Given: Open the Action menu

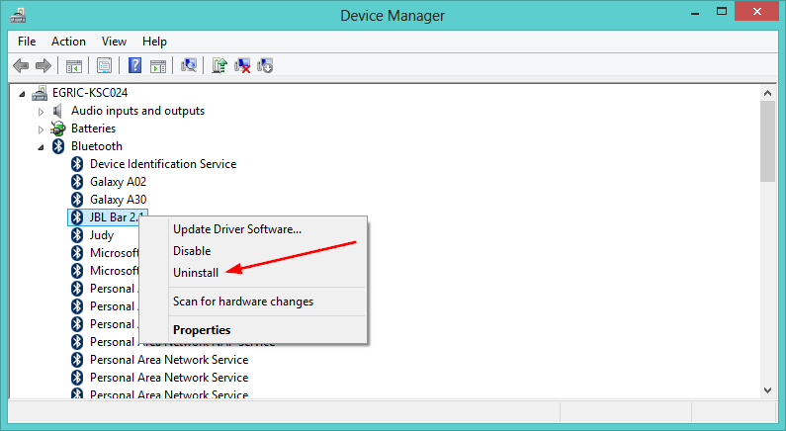Looking at the screenshot, I should click(x=68, y=42).
